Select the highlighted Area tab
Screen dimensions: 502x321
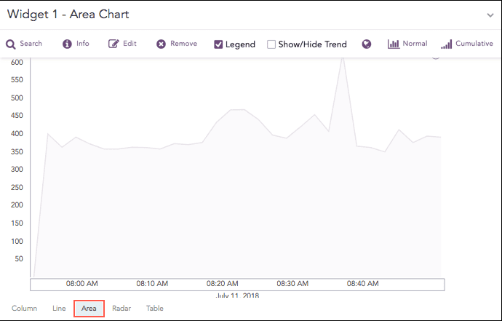[89, 309]
